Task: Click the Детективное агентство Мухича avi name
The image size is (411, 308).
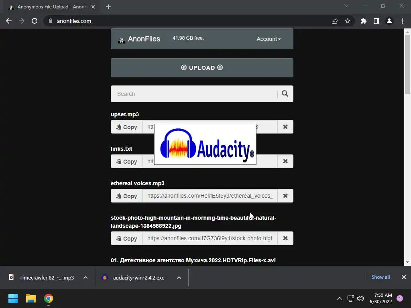Action: [193, 260]
